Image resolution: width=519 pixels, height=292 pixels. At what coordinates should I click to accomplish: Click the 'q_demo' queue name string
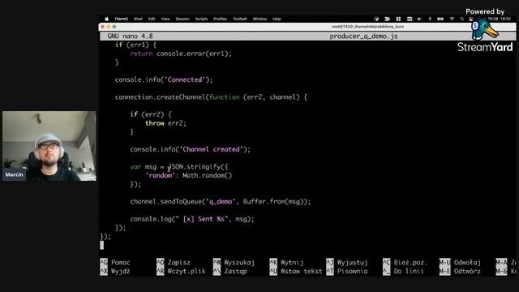(221, 202)
